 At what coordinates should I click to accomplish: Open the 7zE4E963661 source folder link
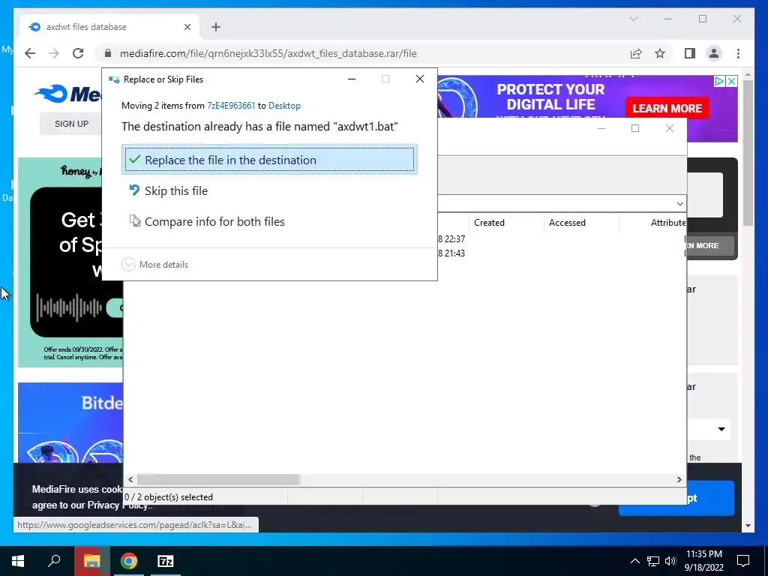coord(231,106)
